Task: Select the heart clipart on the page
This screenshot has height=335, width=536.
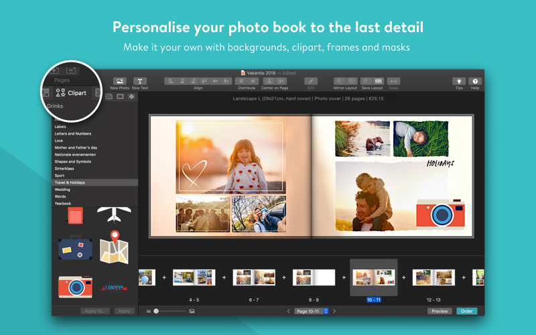Action: (x=194, y=173)
